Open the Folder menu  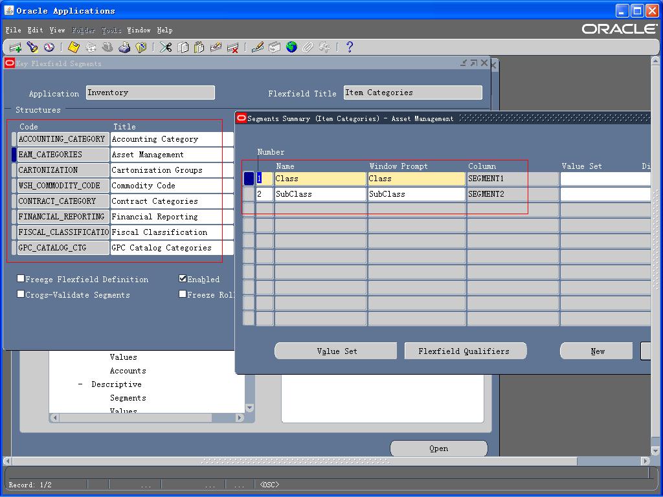click(x=84, y=30)
